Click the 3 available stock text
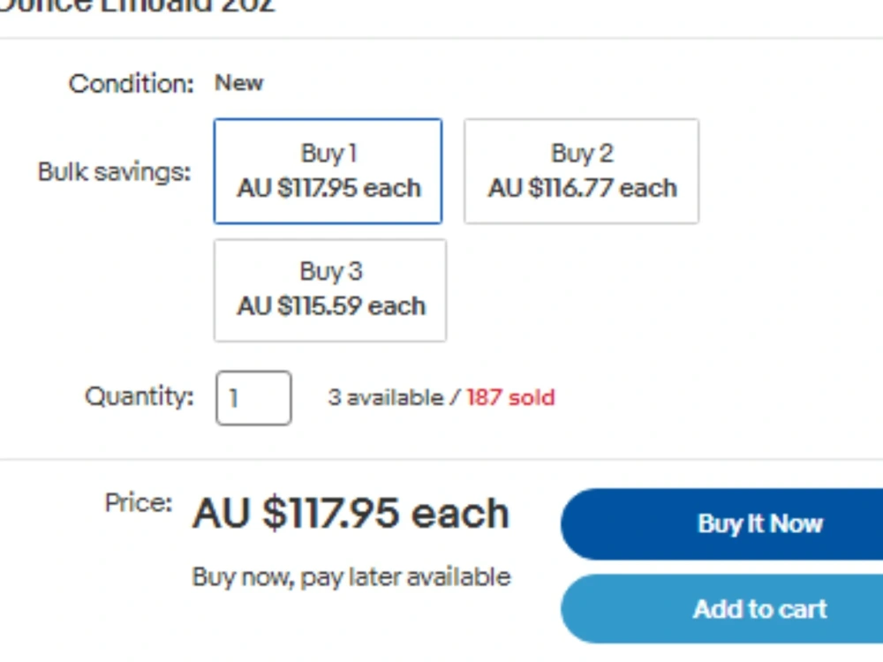Viewport: 883px width, 662px height. point(387,397)
